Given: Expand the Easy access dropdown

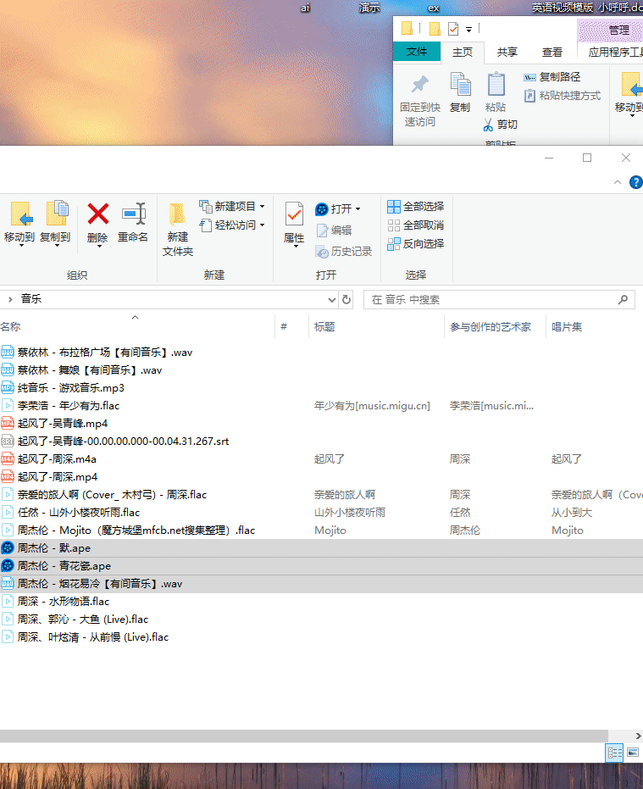Looking at the screenshot, I should click(262, 225).
